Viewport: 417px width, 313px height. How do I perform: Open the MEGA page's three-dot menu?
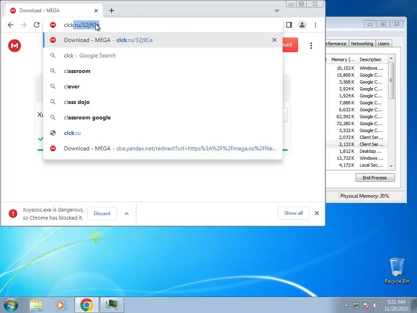(x=311, y=46)
